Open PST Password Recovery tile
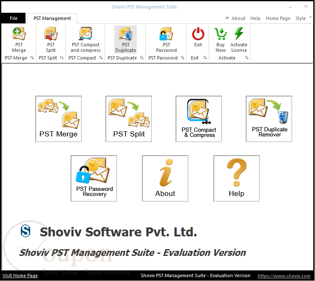Viewport: 315px width, 281px height. pos(94,179)
